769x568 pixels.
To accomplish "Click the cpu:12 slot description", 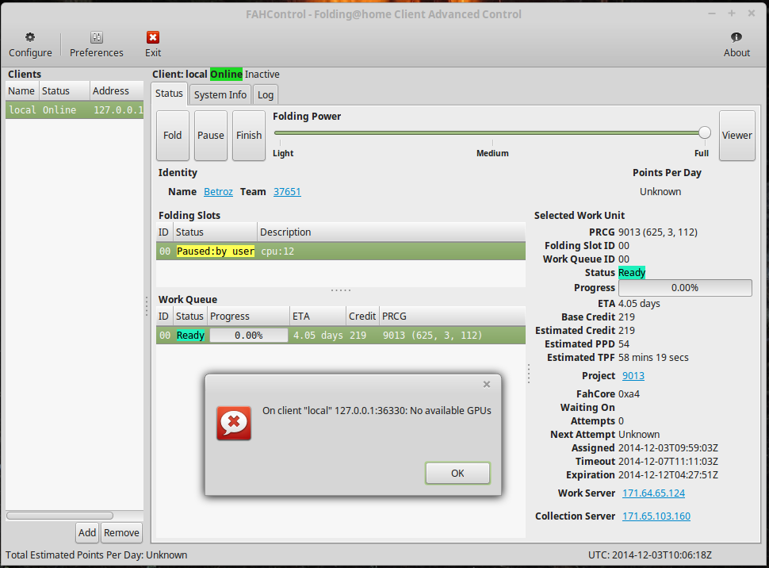I will (x=277, y=251).
